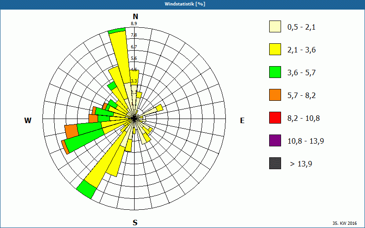Click the E compass label
The image size is (365, 228).
(x=242, y=120)
